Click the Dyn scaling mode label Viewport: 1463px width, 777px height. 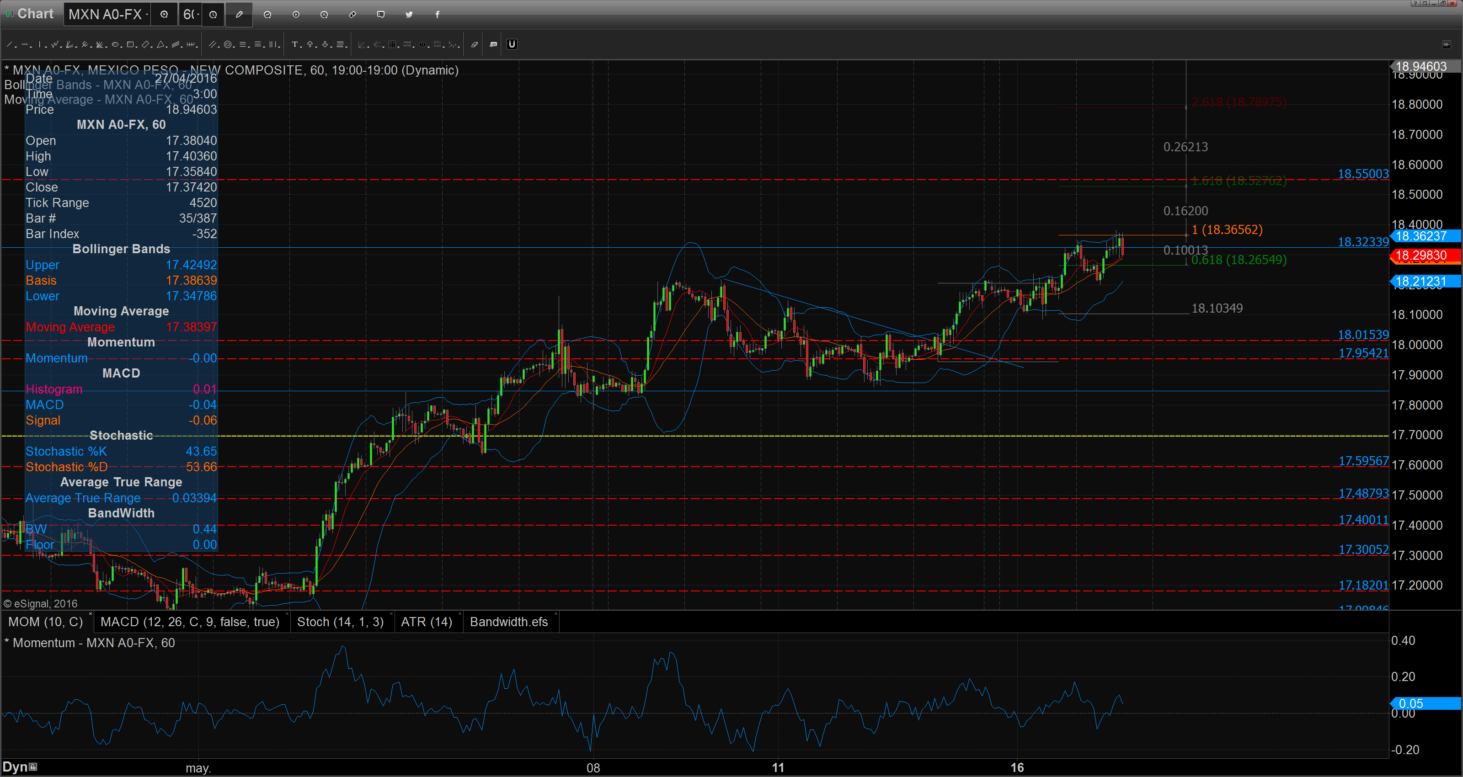tap(15, 767)
